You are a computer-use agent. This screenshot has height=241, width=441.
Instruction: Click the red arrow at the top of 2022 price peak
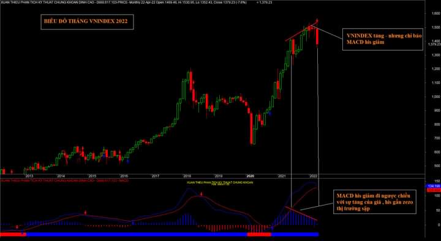coord(317,20)
